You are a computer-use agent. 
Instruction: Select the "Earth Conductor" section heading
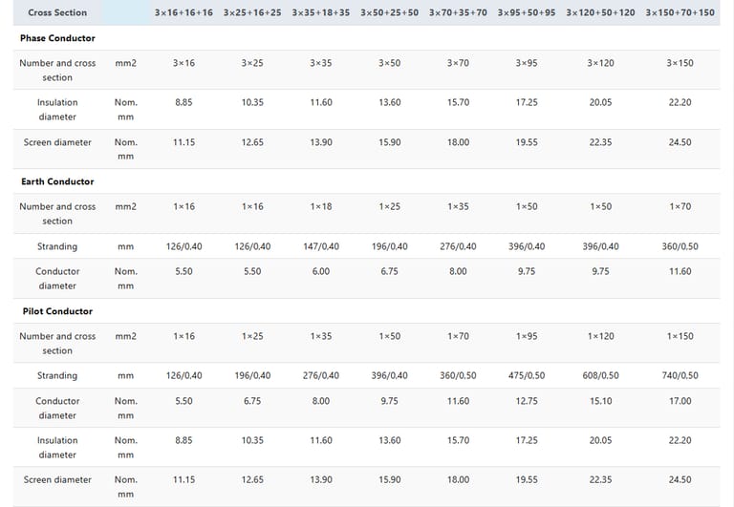(x=57, y=181)
